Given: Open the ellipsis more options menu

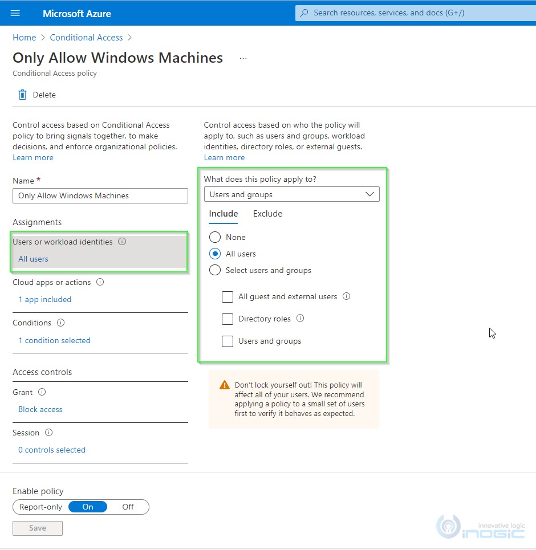Looking at the screenshot, I should [243, 58].
